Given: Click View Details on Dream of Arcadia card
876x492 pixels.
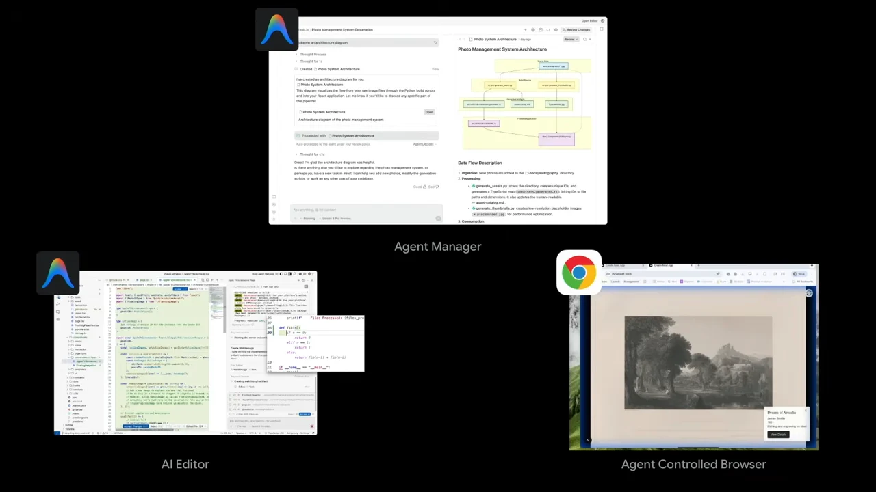Looking at the screenshot, I should point(778,435).
